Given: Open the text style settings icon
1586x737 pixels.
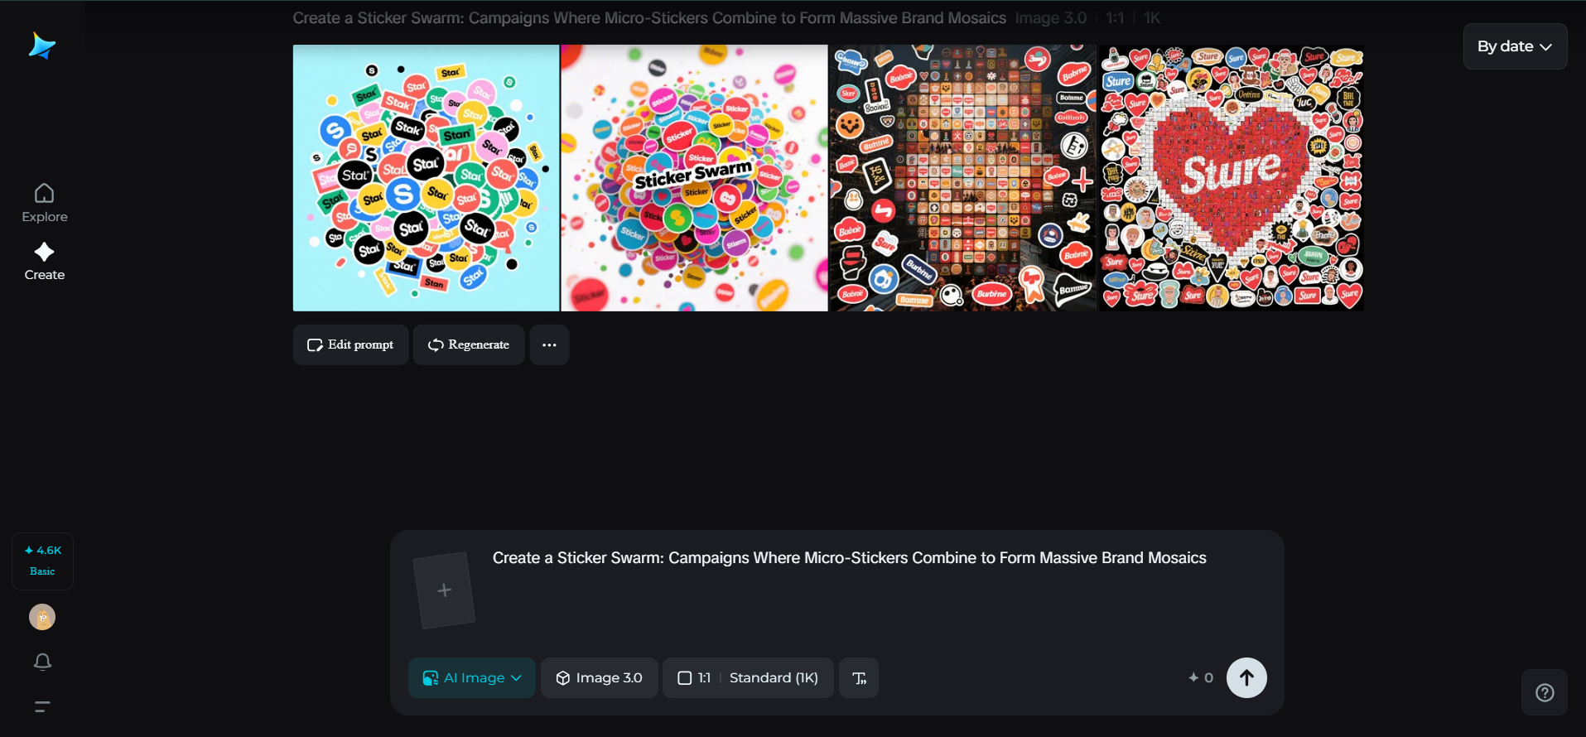Looking at the screenshot, I should coord(859,678).
